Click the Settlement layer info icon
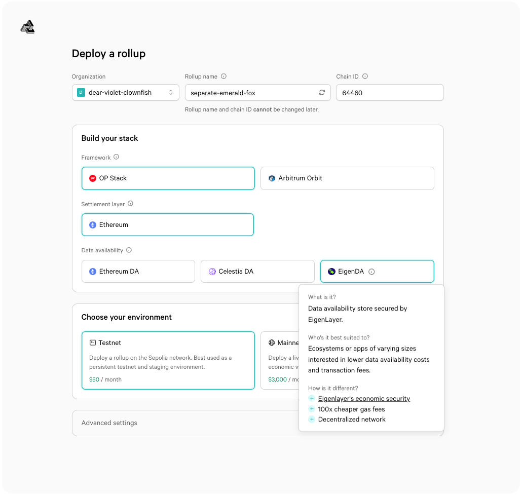 131,204
